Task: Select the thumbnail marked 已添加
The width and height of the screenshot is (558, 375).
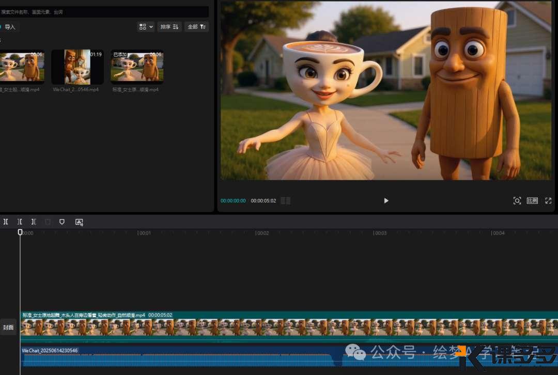Action: point(137,67)
